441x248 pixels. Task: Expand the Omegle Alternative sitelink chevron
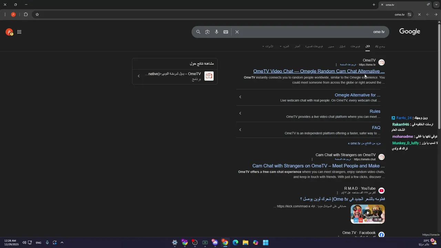tap(240, 97)
